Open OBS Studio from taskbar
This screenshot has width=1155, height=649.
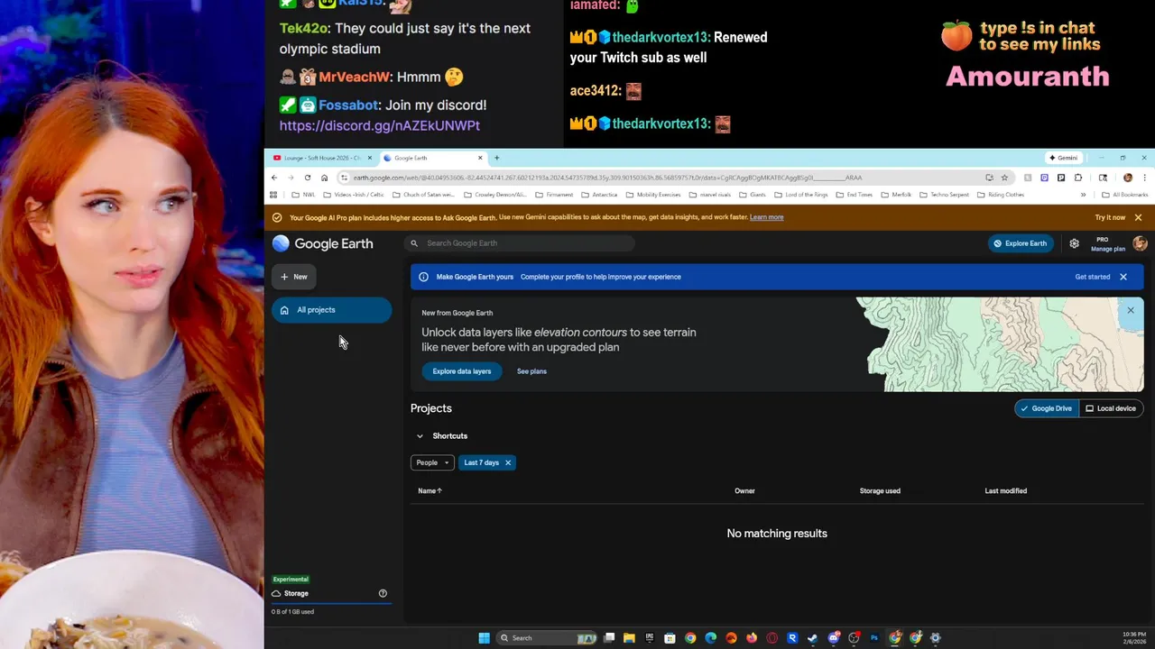point(854,638)
